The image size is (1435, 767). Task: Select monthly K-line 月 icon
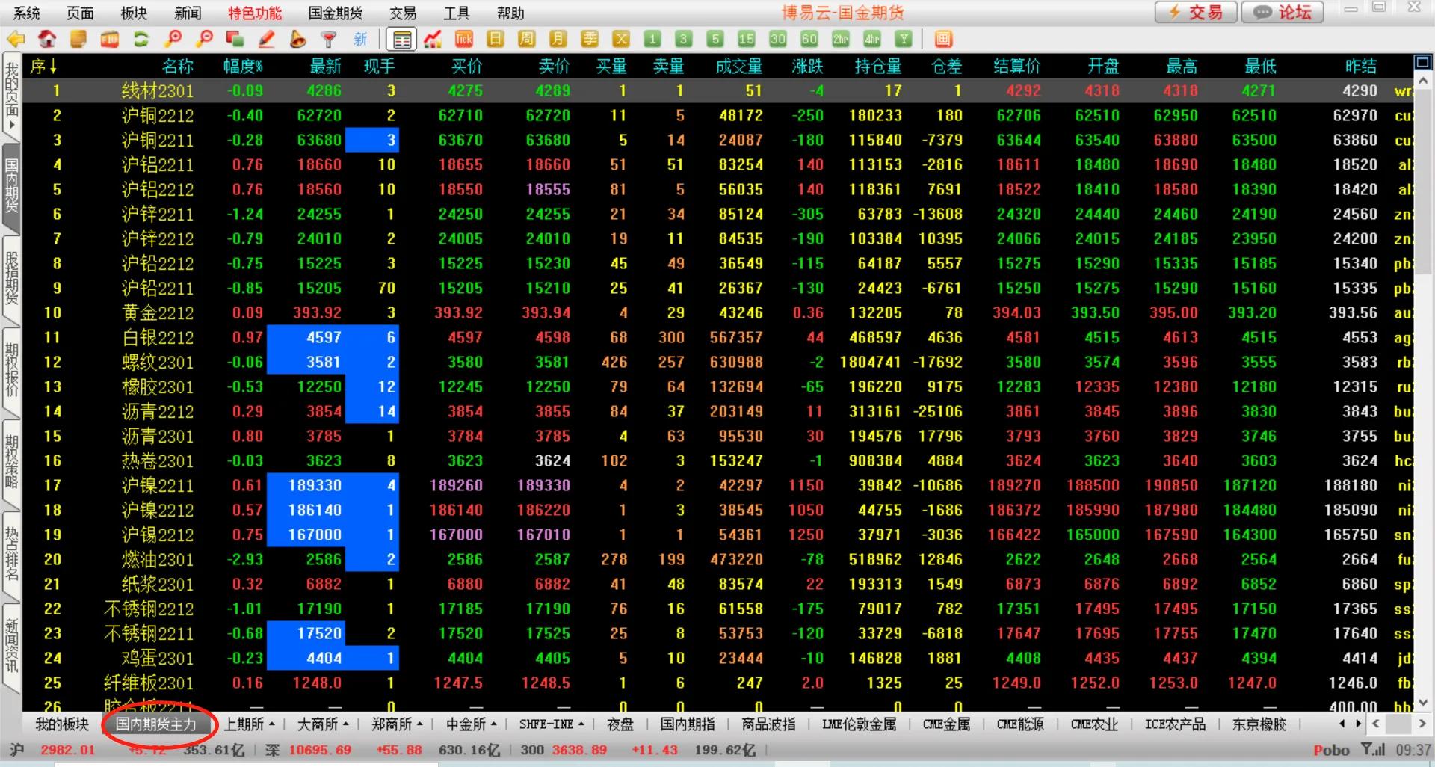point(558,40)
